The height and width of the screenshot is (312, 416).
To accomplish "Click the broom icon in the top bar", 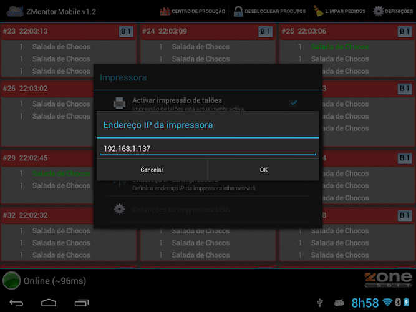I will click(x=318, y=11).
